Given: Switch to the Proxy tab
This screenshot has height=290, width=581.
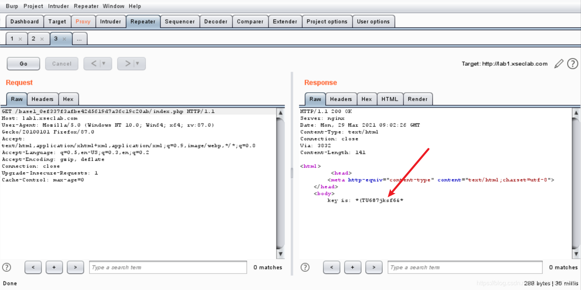Looking at the screenshot, I should pyautogui.click(x=83, y=21).
